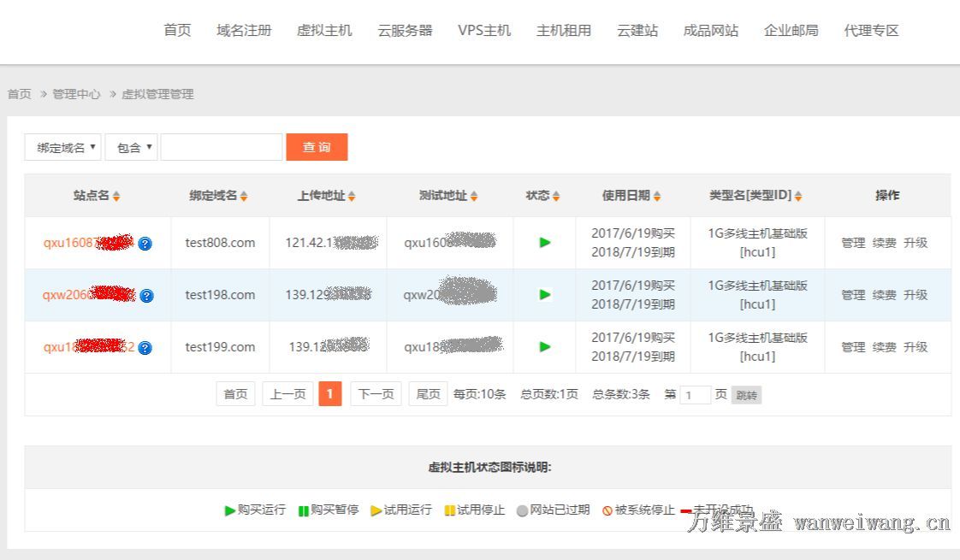Click 管理中心 breadcrumb link

click(76, 94)
